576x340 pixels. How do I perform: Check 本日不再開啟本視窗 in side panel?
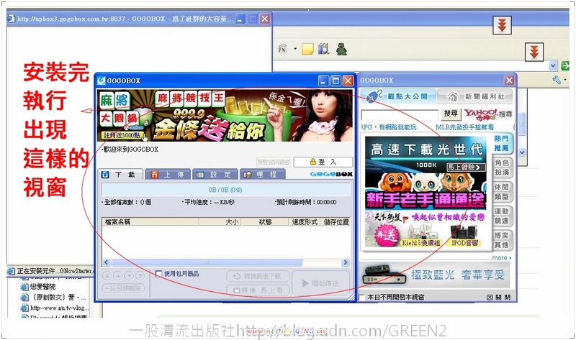coord(362,297)
